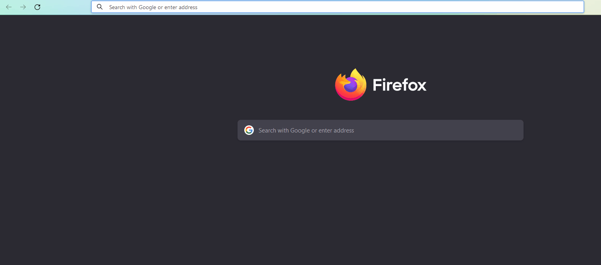The image size is (601, 265).
Task: Focus the Search with Google field on the page
Action: tap(380, 130)
